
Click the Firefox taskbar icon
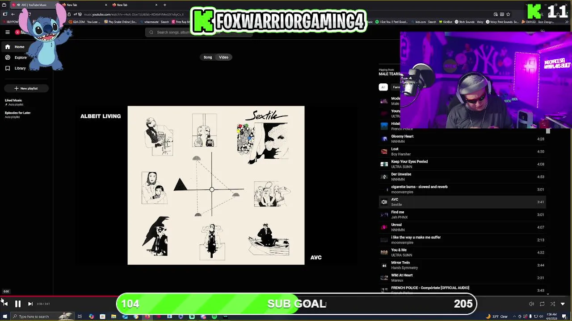[x=147, y=317]
